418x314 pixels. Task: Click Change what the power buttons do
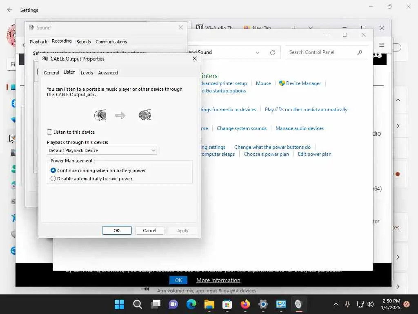coord(272,147)
